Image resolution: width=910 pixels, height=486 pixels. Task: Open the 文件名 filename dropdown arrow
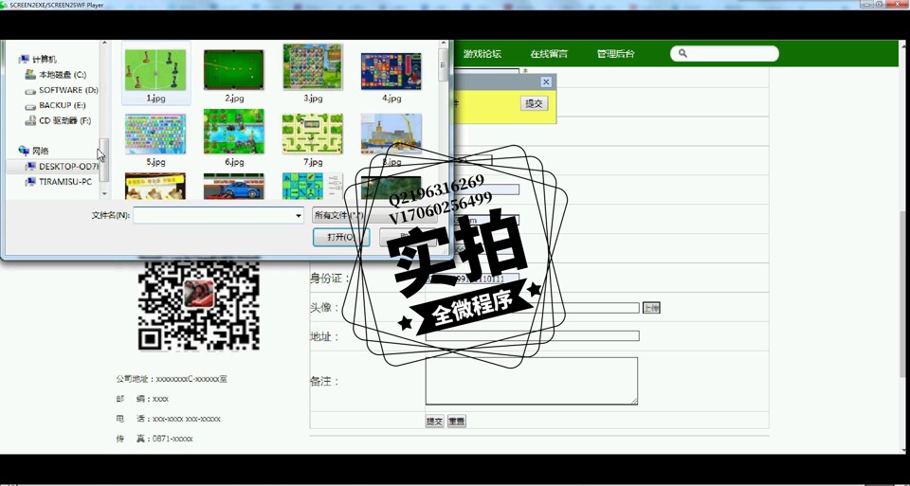click(x=299, y=216)
